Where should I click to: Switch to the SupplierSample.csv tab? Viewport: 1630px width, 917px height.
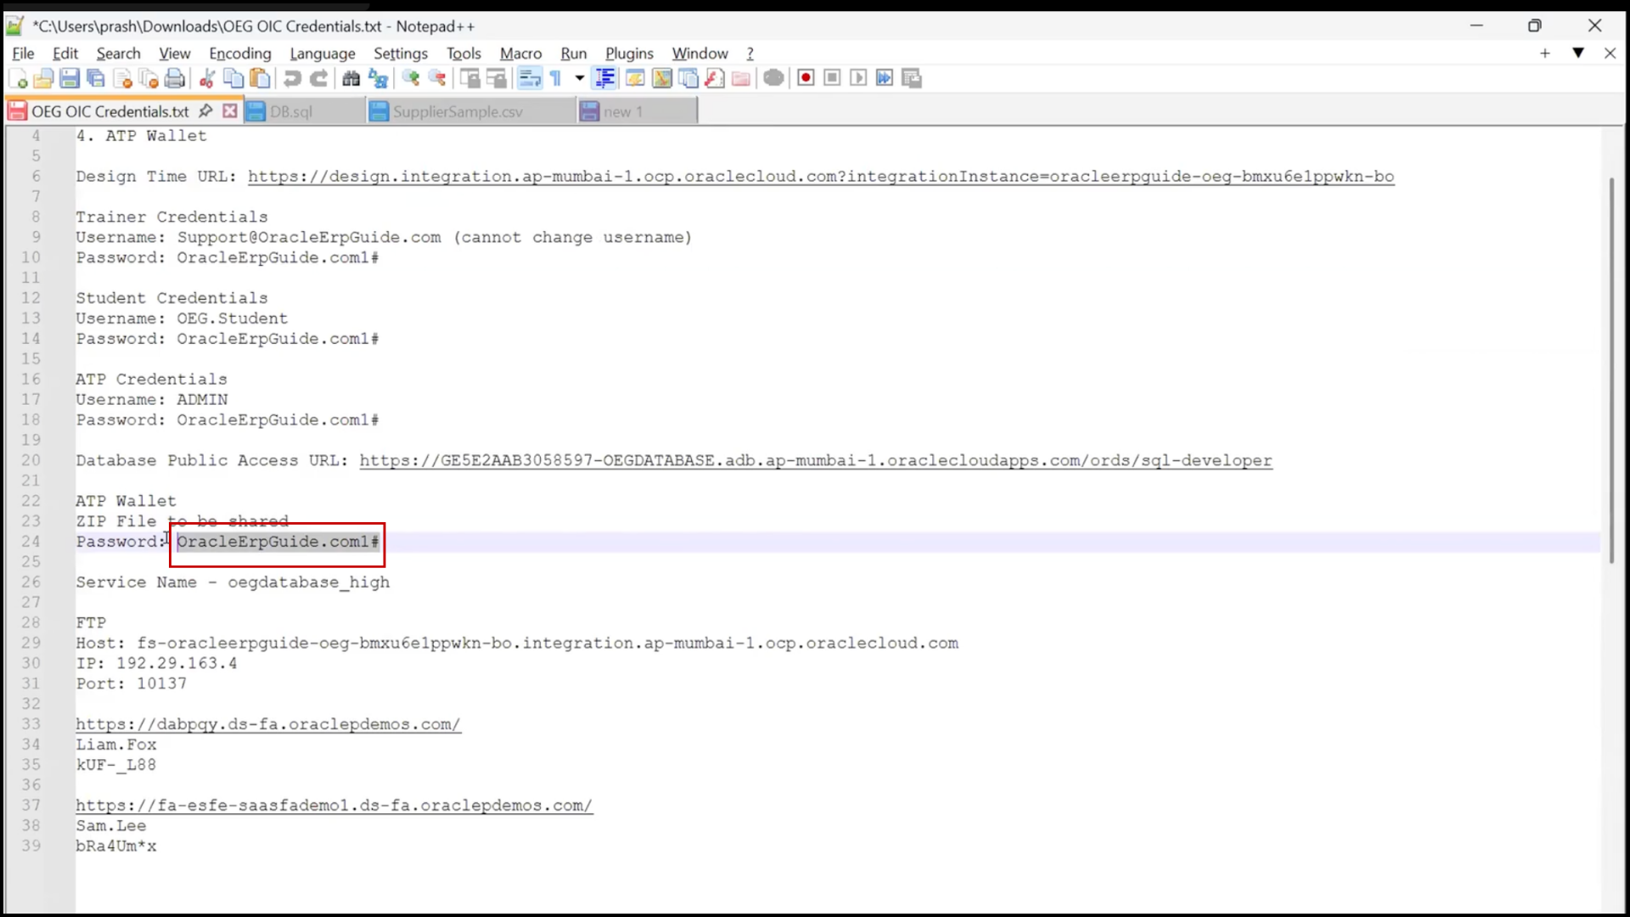click(x=472, y=111)
